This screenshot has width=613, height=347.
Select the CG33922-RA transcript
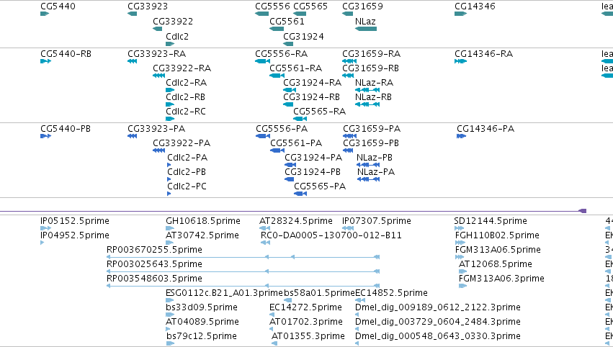(182, 68)
